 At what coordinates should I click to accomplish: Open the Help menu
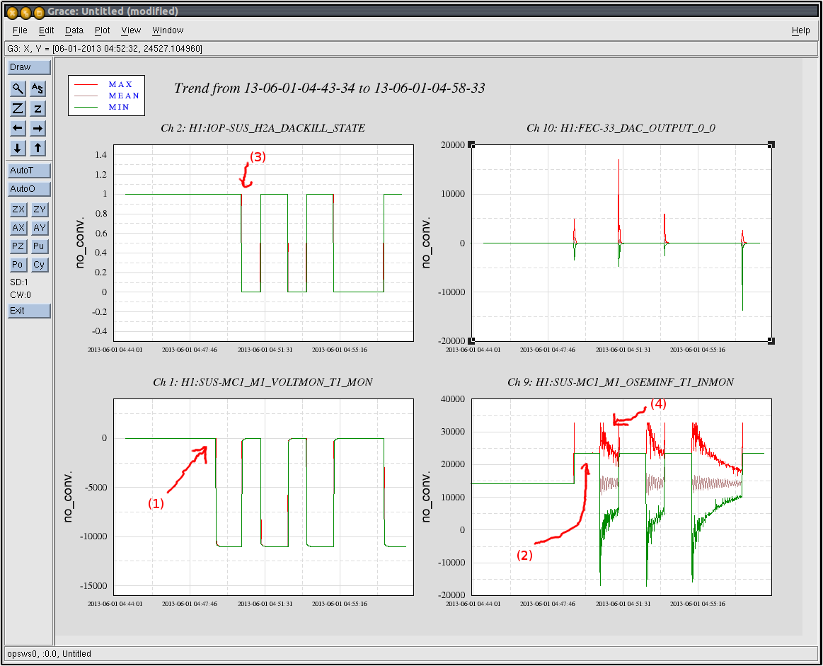800,30
